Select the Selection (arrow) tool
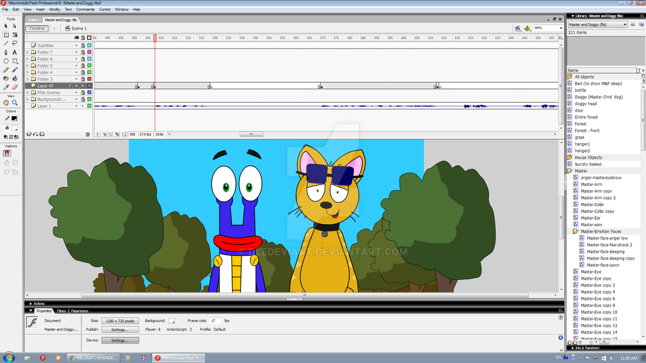This screenshot has height=363, width=646. [x=6, y=26]
